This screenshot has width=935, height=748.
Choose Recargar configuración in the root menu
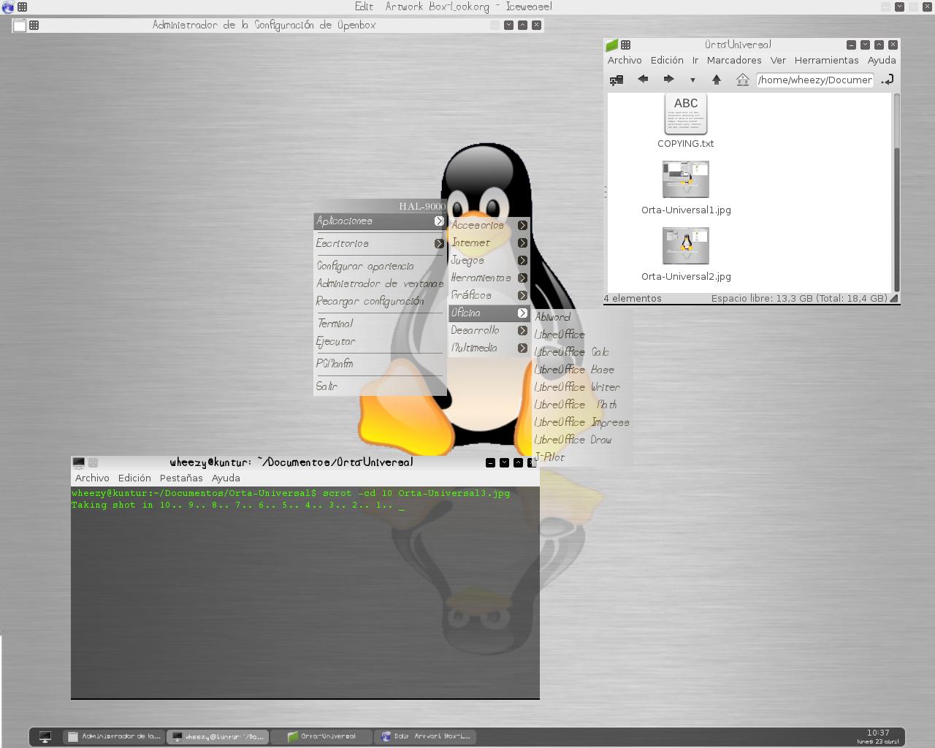380,301
